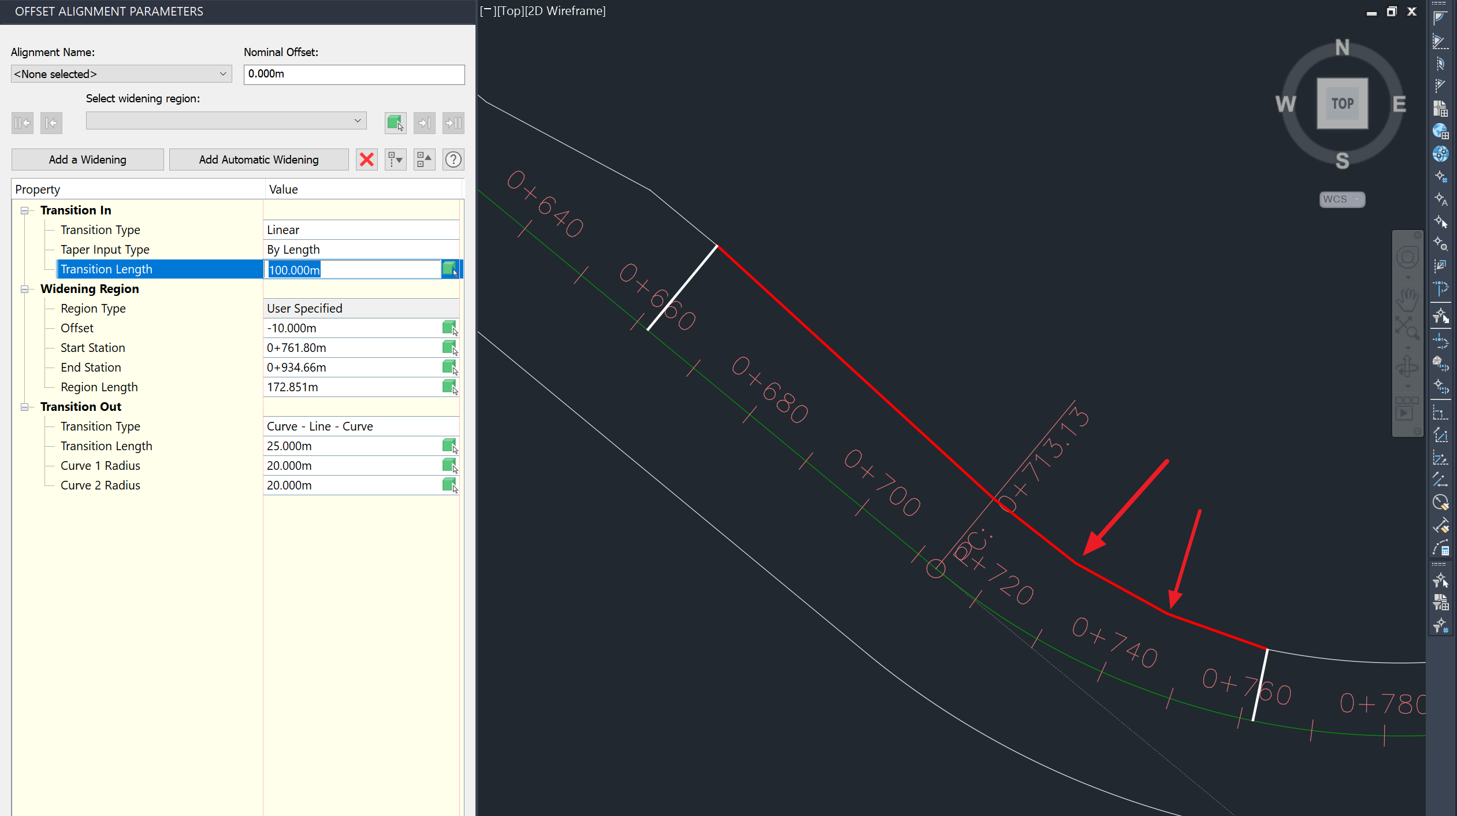Click Add Automatic Widening button
Viewport: 1457px width, 816px height.
[258, 158]
